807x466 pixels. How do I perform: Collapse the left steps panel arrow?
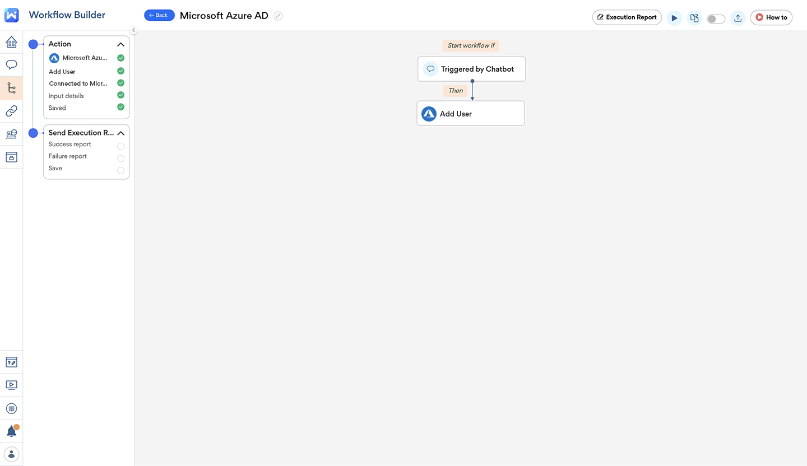point(133,30)
